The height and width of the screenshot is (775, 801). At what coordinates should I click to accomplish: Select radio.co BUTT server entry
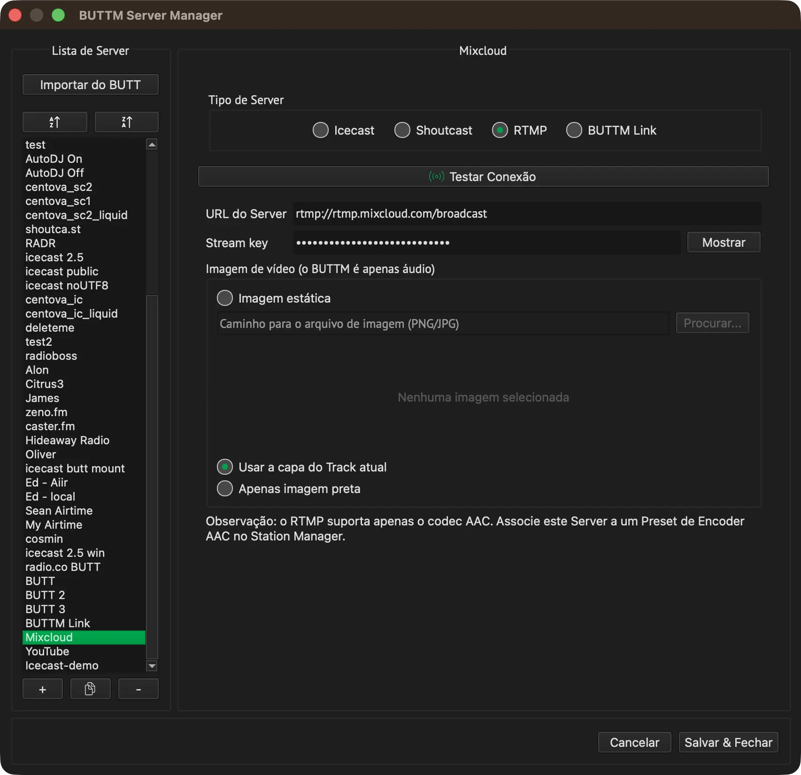point(84,567)
